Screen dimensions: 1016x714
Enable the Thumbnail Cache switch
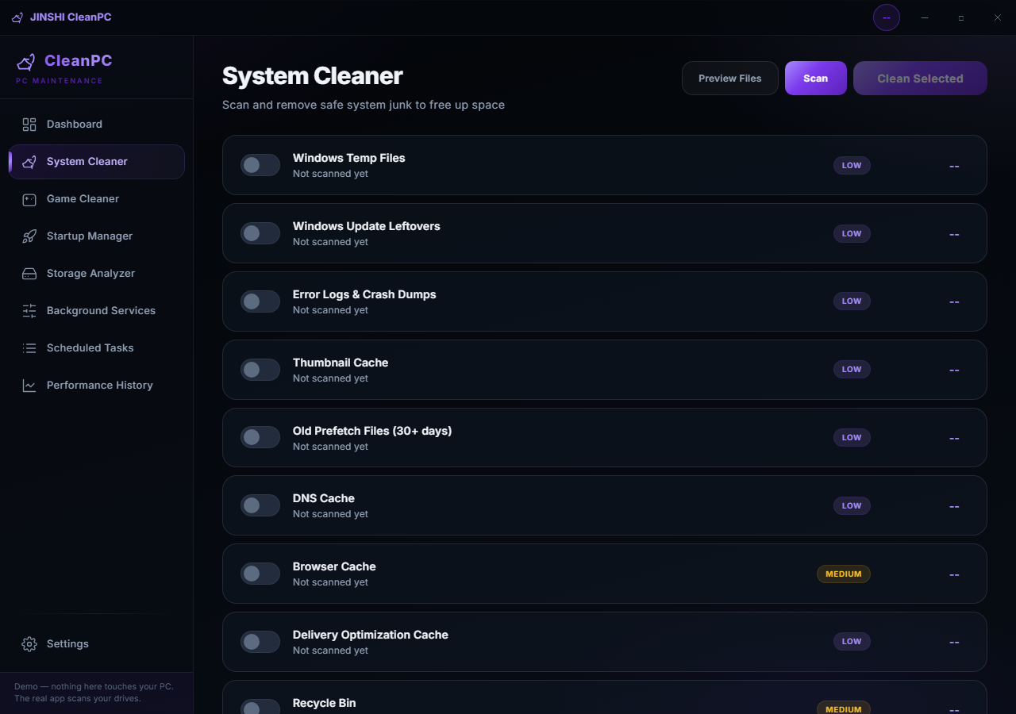click(x=260, y=370)
